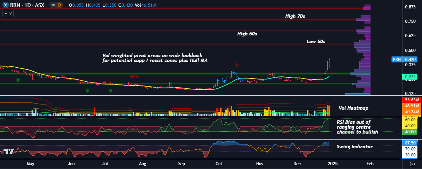Click the orange D data status badge
The height and width of the screenshot is (169, 422).
[x=59, y=5]
